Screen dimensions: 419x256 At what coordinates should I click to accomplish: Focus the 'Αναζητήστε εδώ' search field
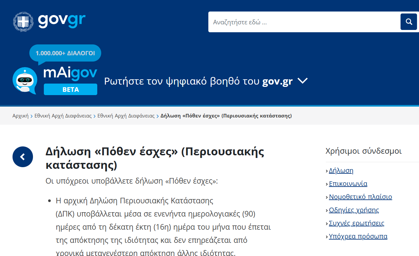point(304,22)
